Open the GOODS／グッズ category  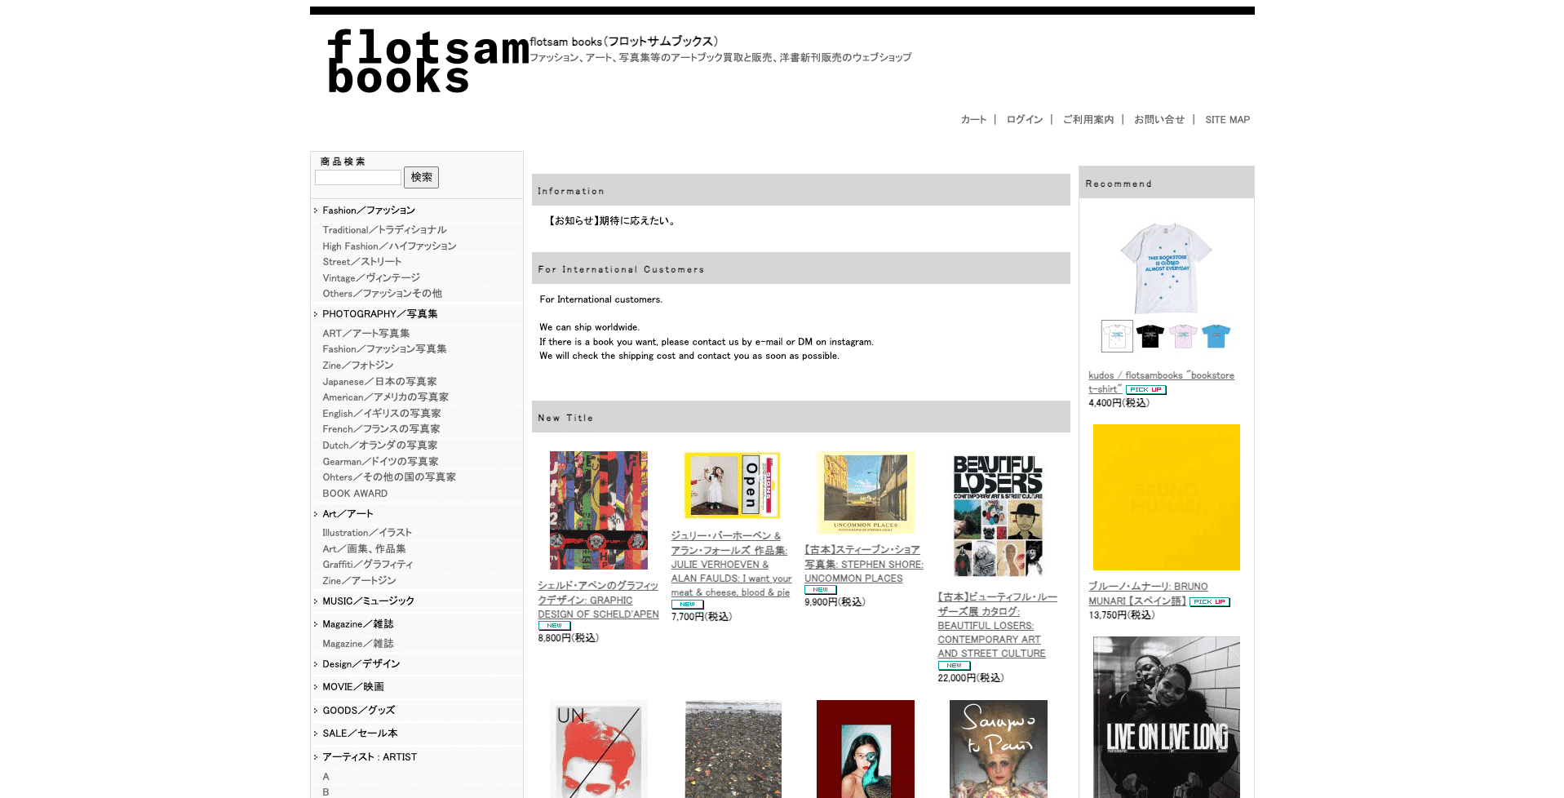click(358, 711)
